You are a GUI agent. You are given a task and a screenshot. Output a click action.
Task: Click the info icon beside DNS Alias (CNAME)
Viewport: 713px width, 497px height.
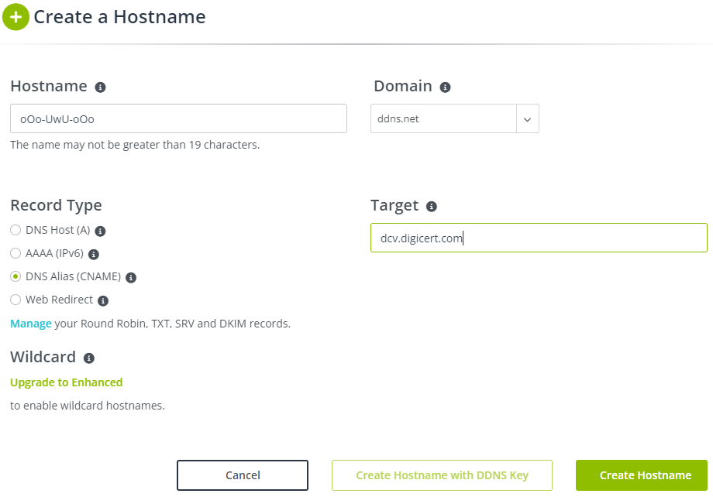131,277
